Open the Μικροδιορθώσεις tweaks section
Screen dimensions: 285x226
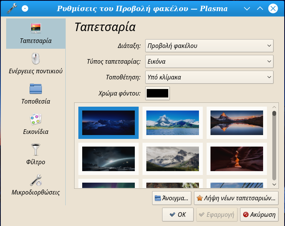click(36, 185)
